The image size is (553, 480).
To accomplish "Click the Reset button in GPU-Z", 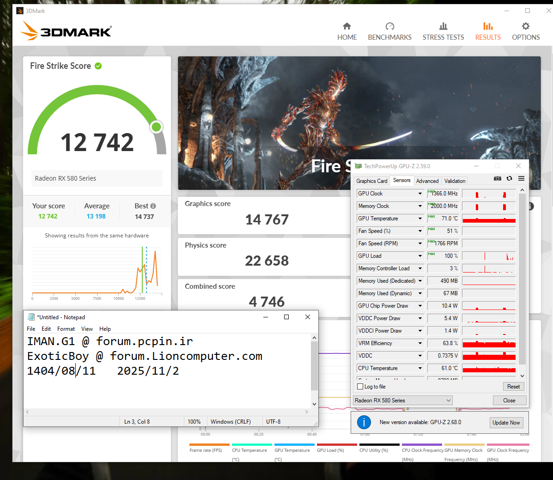I will (513, 387).
